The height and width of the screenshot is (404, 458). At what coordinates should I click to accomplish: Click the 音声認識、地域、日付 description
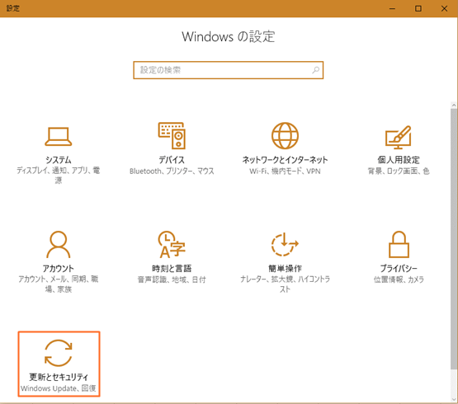(x=172, y=280)
